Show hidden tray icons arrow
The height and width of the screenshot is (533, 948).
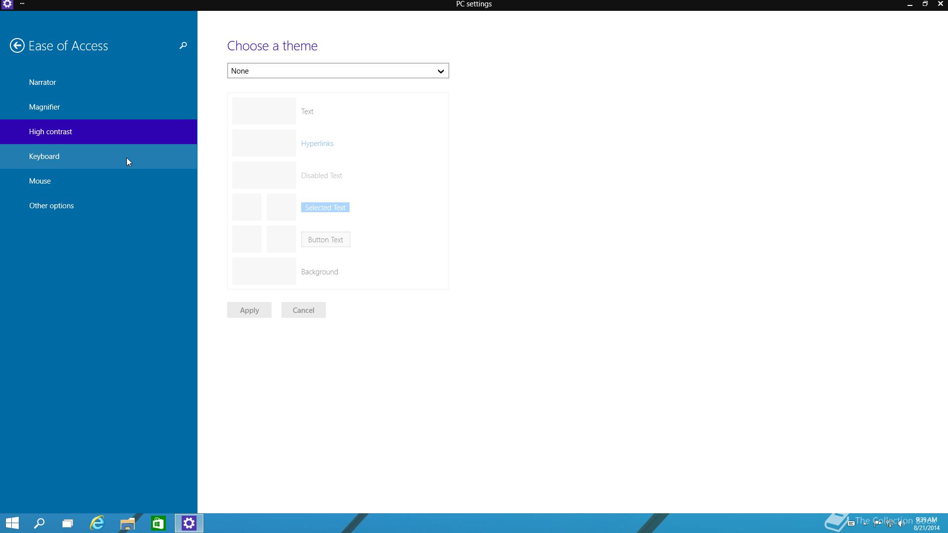click(x=865, y=524)
